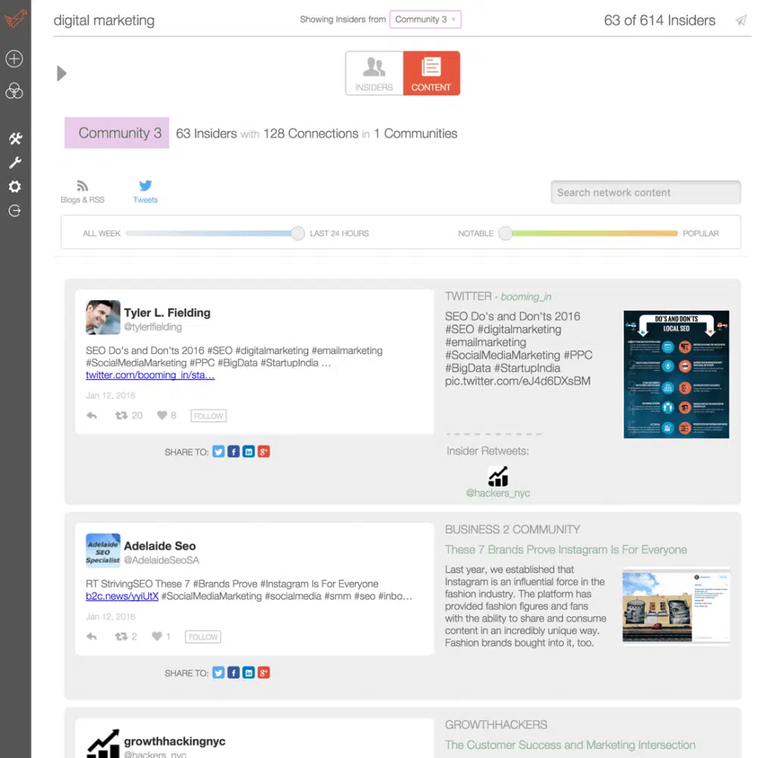Open Adelaide Seo profile picture
This screenshot has width=775, height=758.
pos(103,551)
